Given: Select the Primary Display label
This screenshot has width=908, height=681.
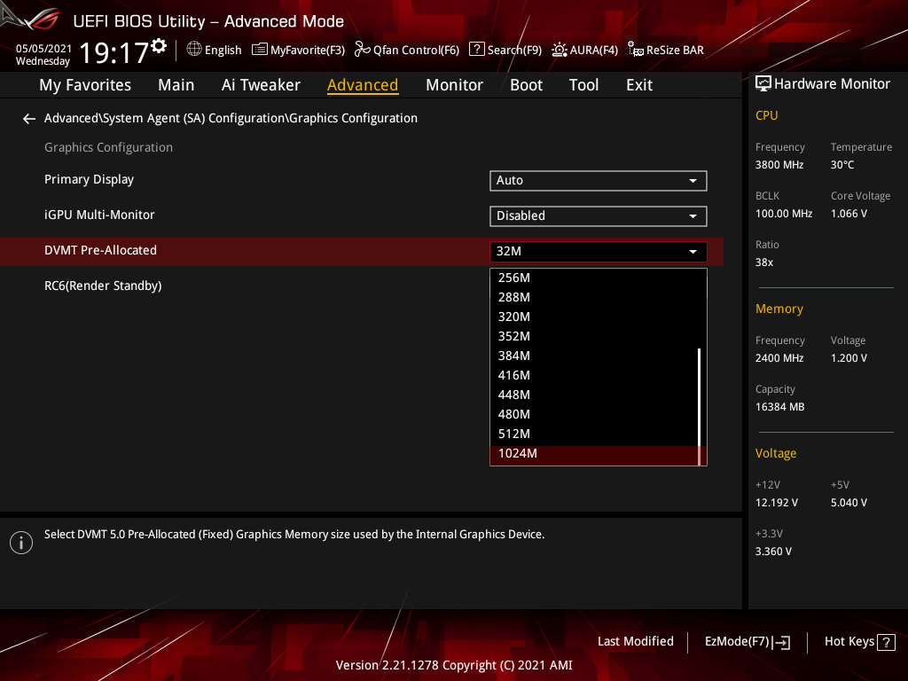Looking at the screenshot, I should coord(90,179).
